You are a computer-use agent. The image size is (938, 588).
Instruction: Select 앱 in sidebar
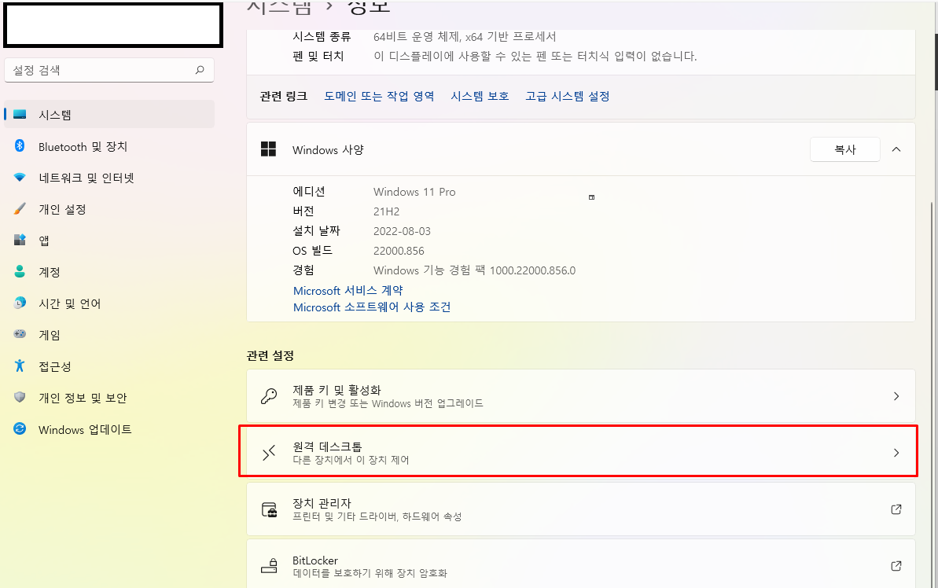point(109,241)
